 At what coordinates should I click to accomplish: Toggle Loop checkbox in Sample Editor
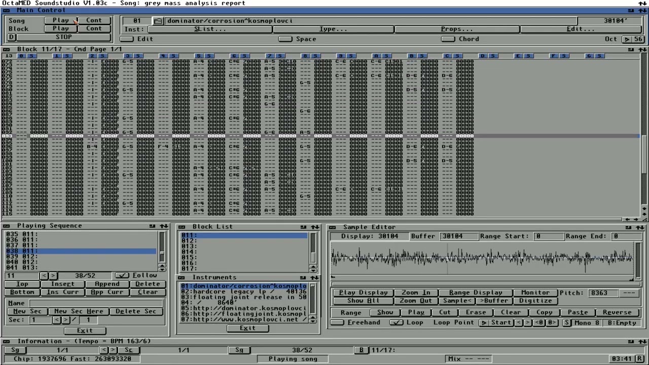click(396, 323)
